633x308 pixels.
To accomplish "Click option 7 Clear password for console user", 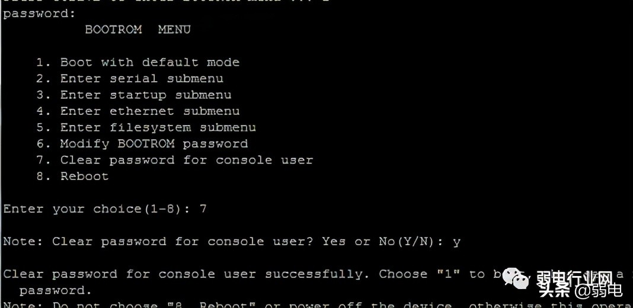I will click(175, 161).
